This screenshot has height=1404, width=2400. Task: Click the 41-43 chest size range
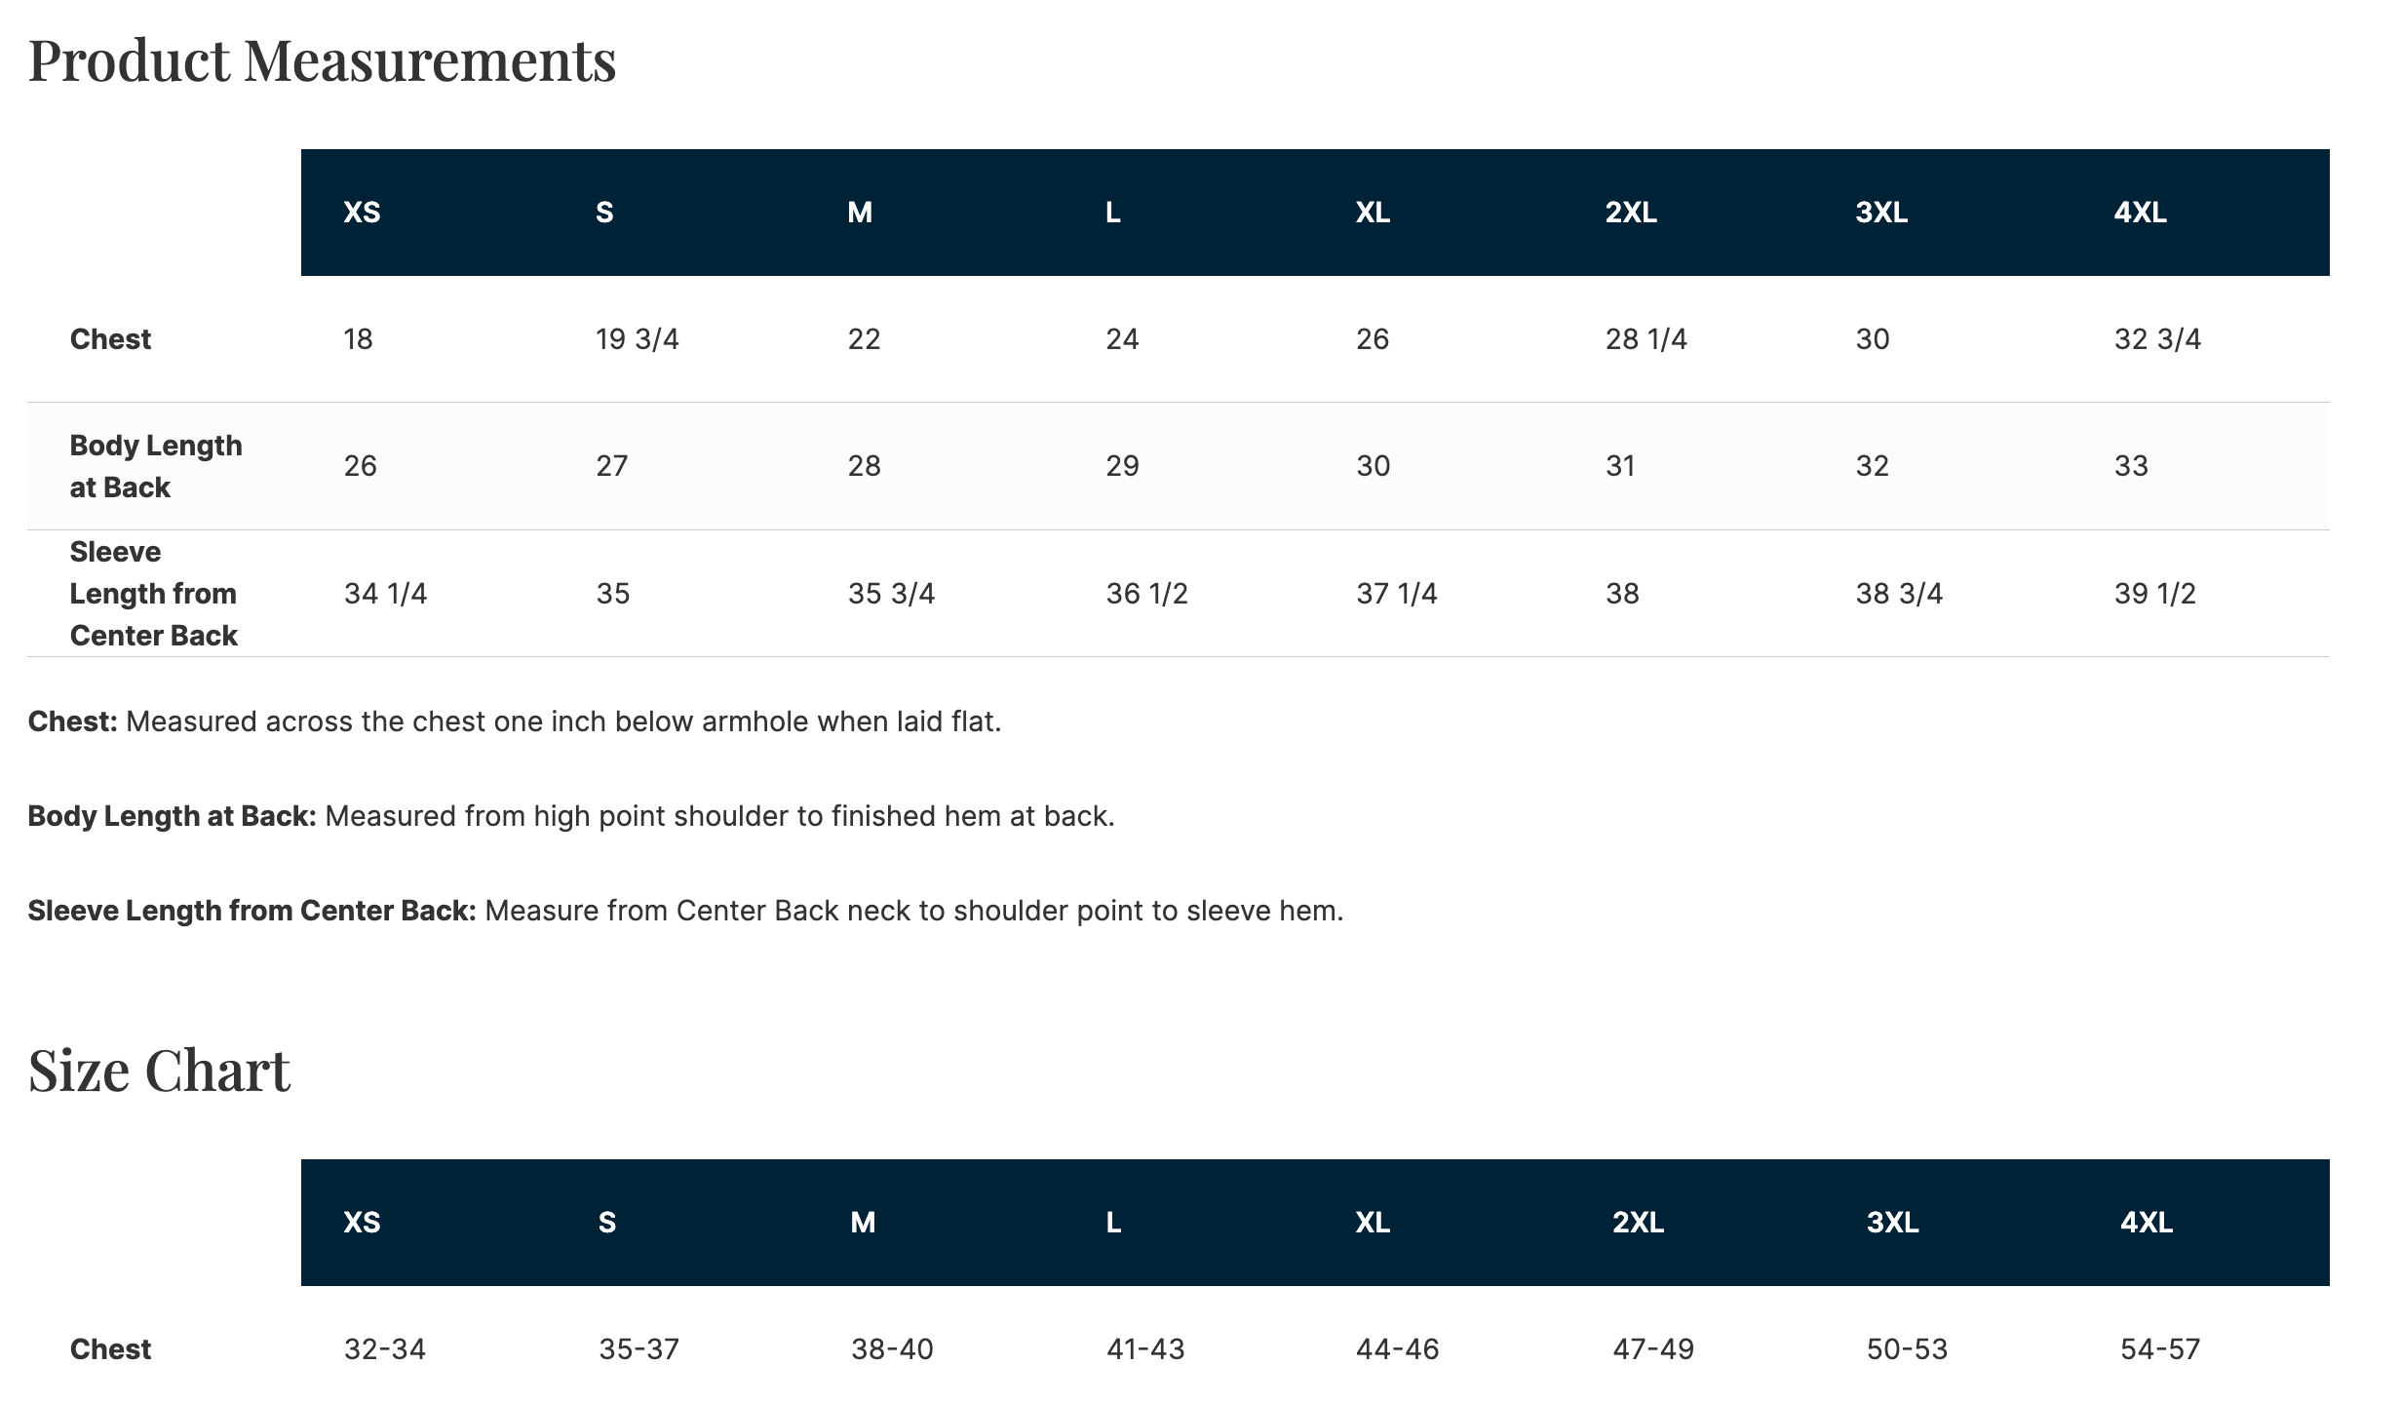coord(1145,1349)
